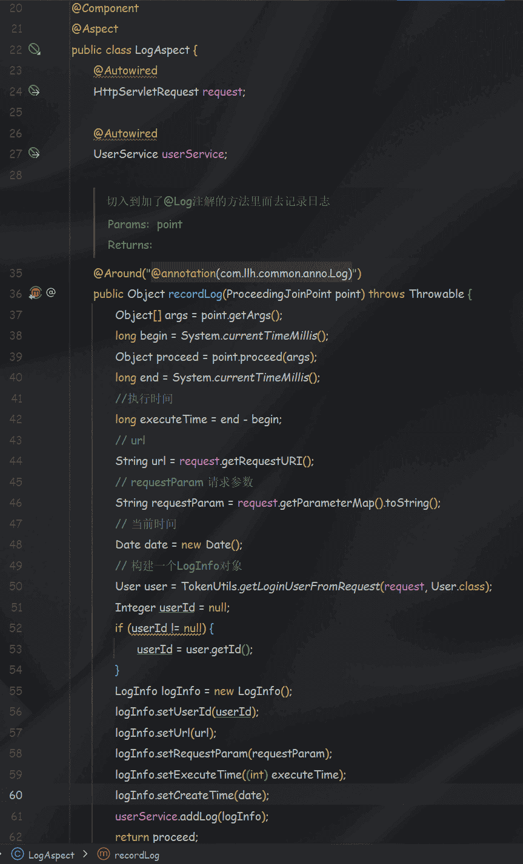The height and width of the screenshot is (864, 523).
Task: Click the autowired gutter icon next to userService field
Action: [35, 153]
